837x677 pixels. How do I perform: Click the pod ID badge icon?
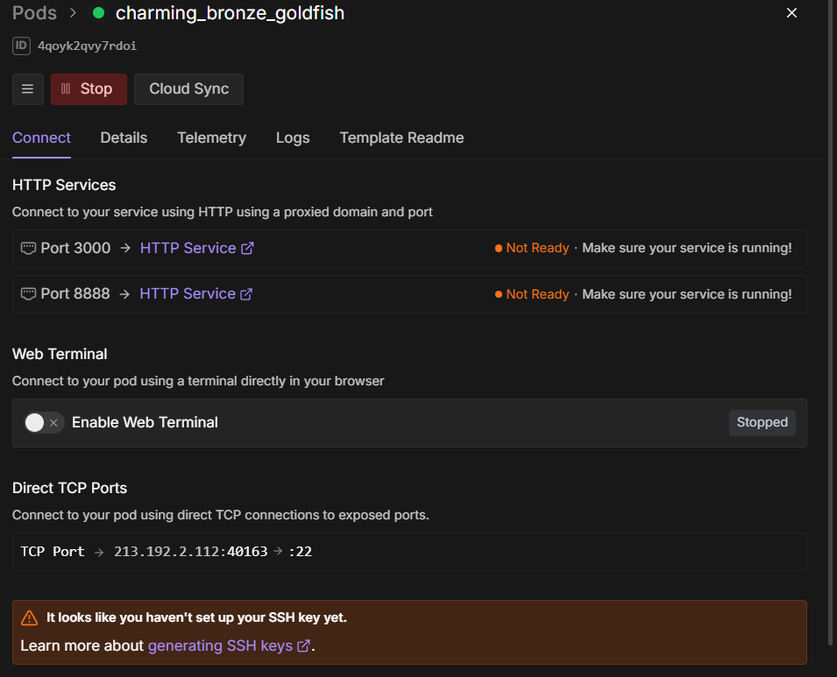coord(21,46)
